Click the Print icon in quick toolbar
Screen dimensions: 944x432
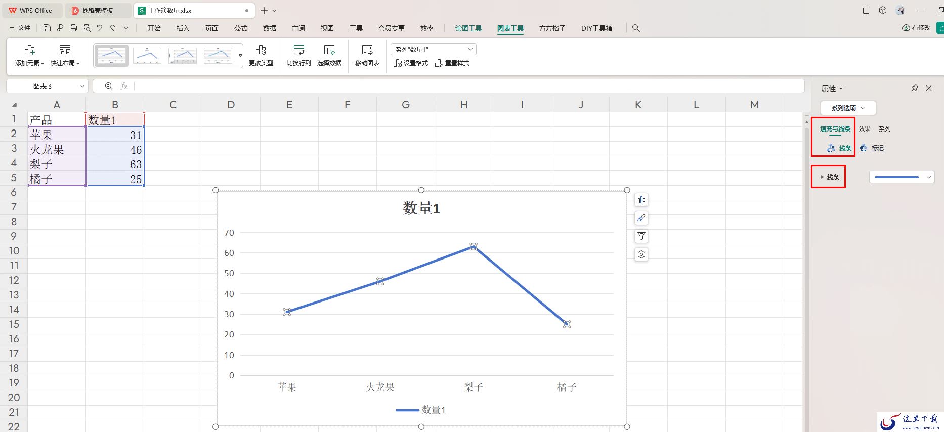click(73, 28)
